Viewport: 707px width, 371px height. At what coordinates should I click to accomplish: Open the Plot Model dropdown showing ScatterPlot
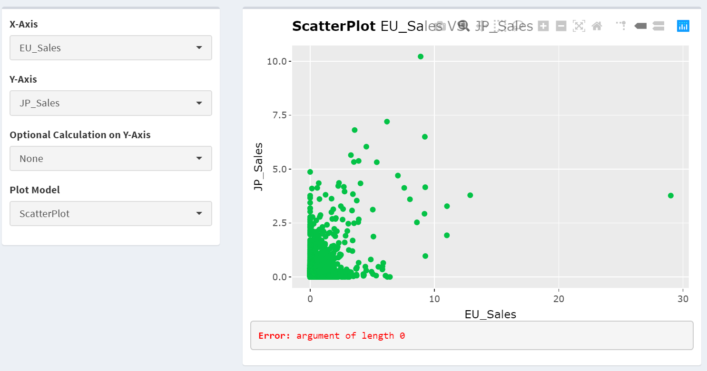pyautogui.click(x=110, y=214)
